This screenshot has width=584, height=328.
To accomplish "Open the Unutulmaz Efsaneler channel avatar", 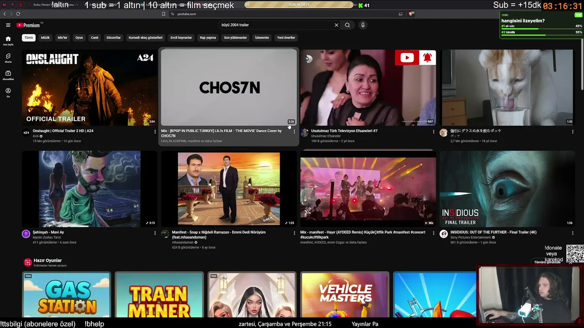I will tap(304, 133).
